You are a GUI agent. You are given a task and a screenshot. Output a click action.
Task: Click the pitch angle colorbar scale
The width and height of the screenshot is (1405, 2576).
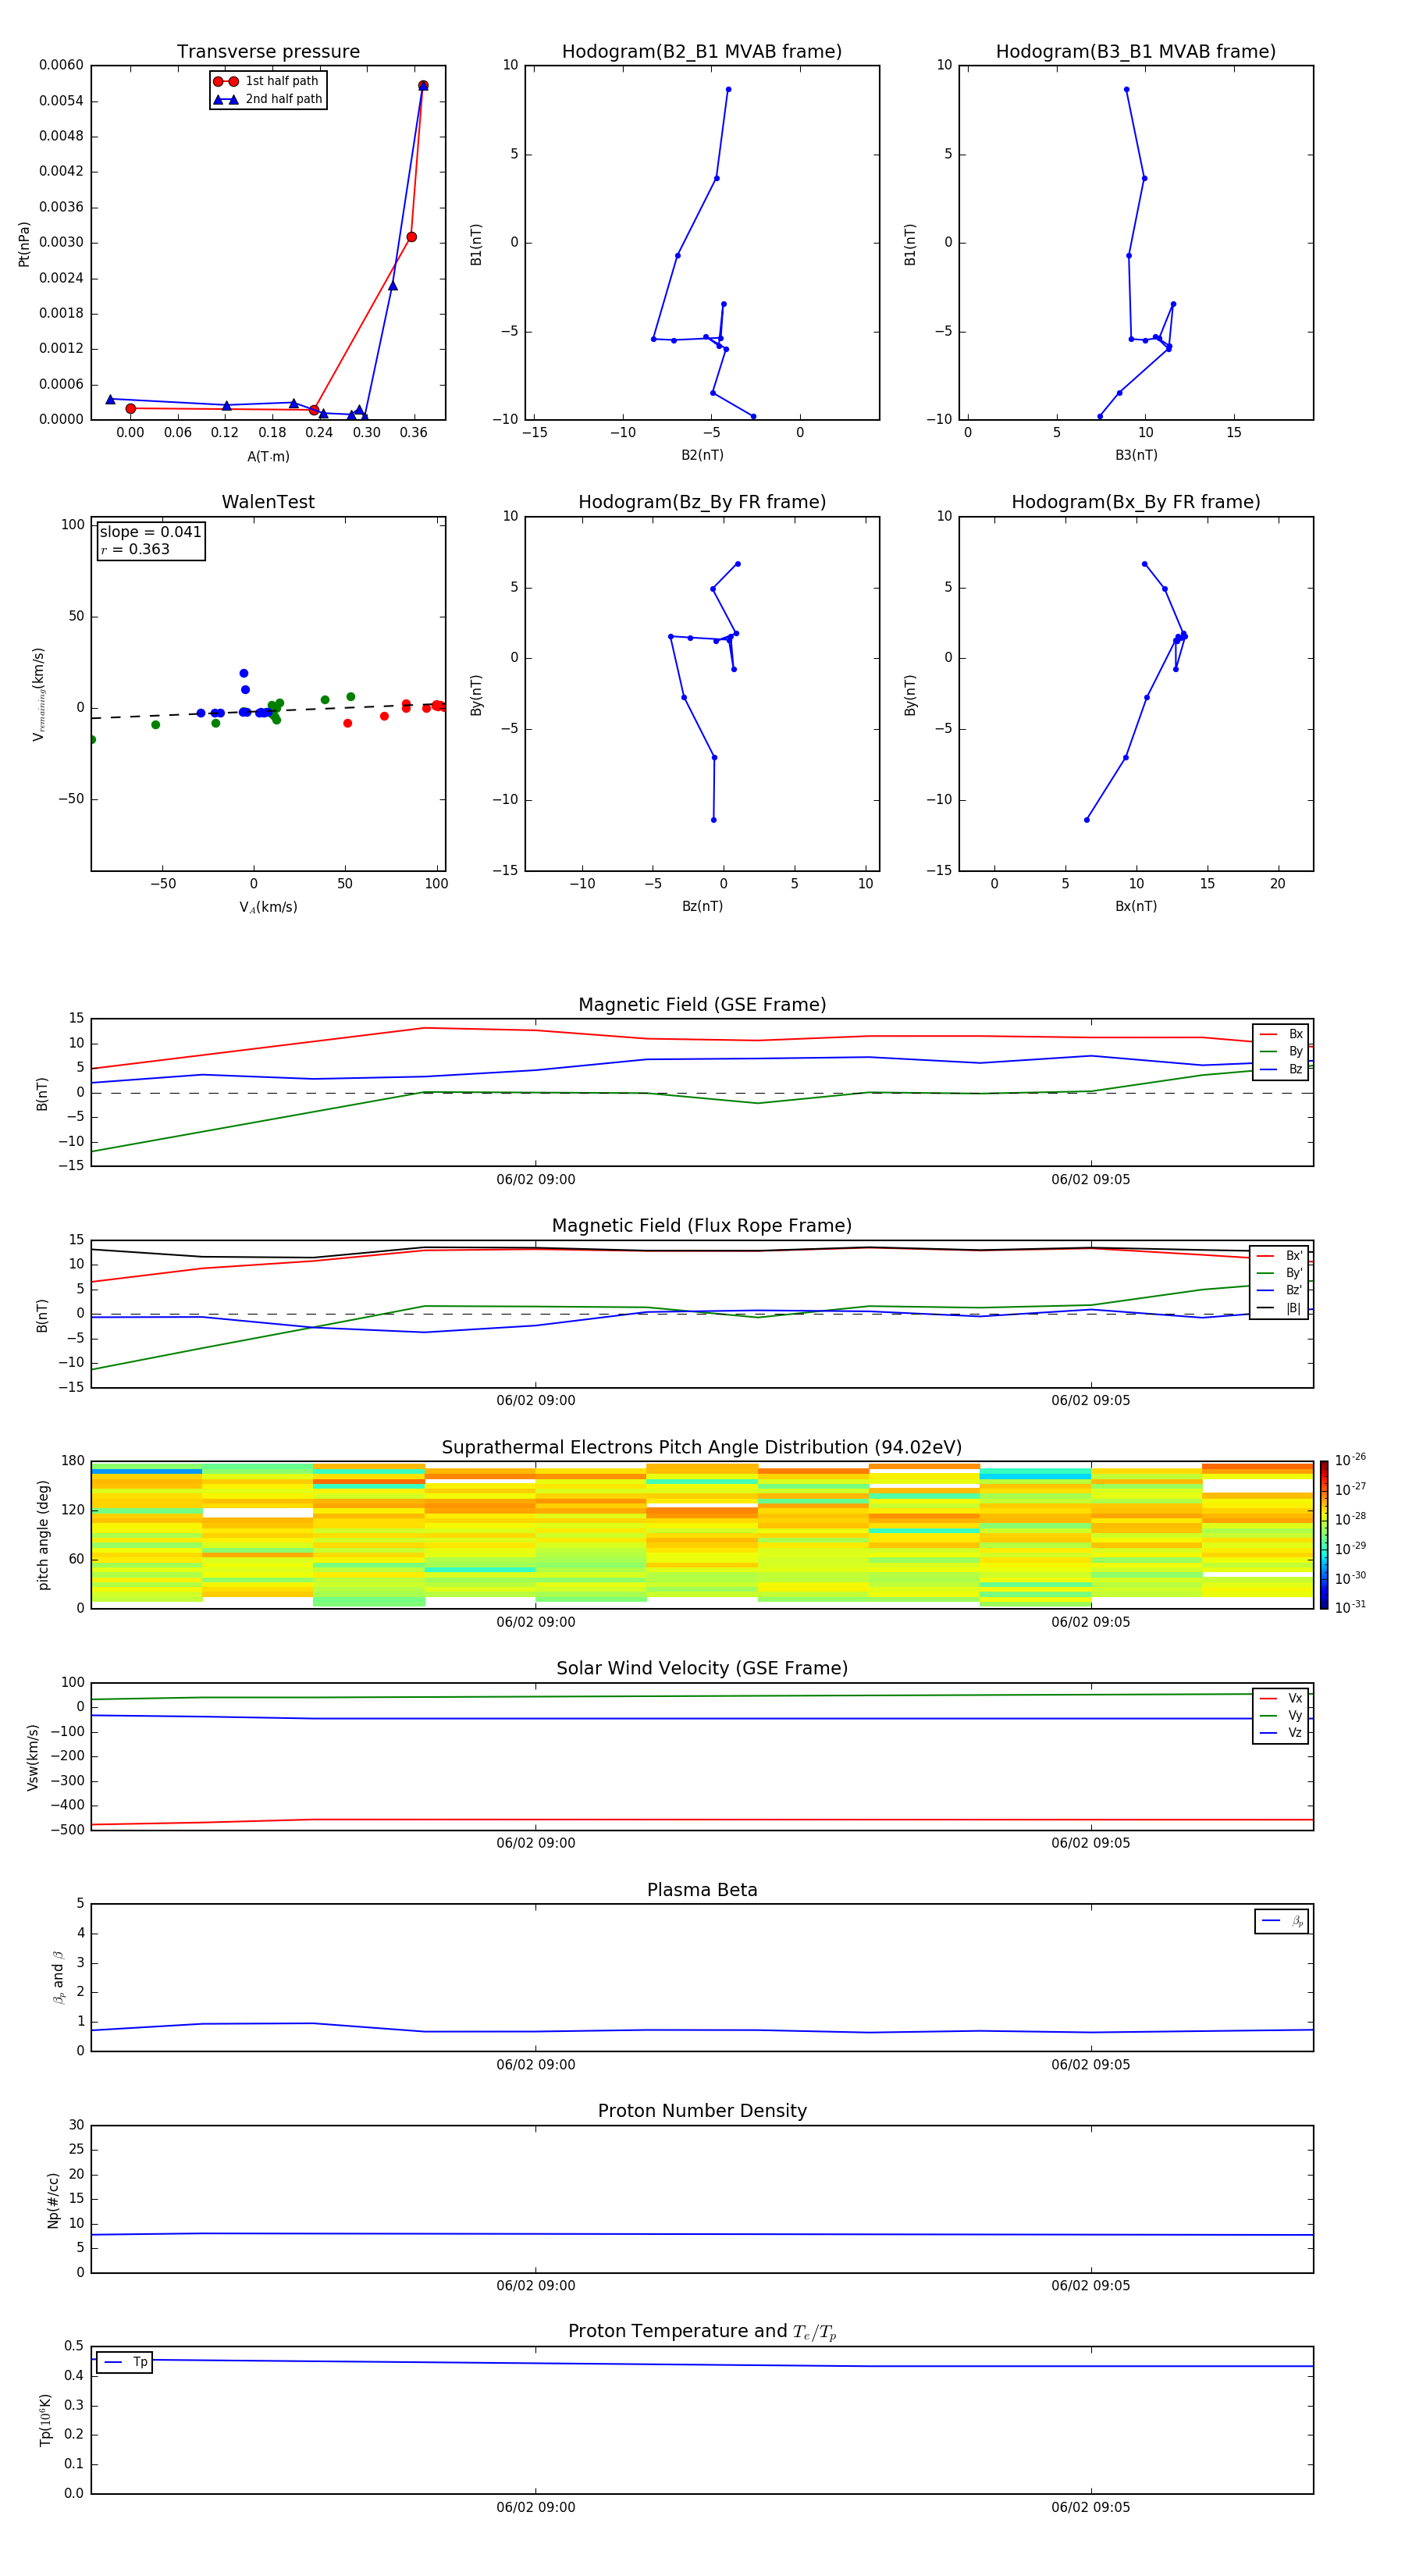tap(1324, 1535)
